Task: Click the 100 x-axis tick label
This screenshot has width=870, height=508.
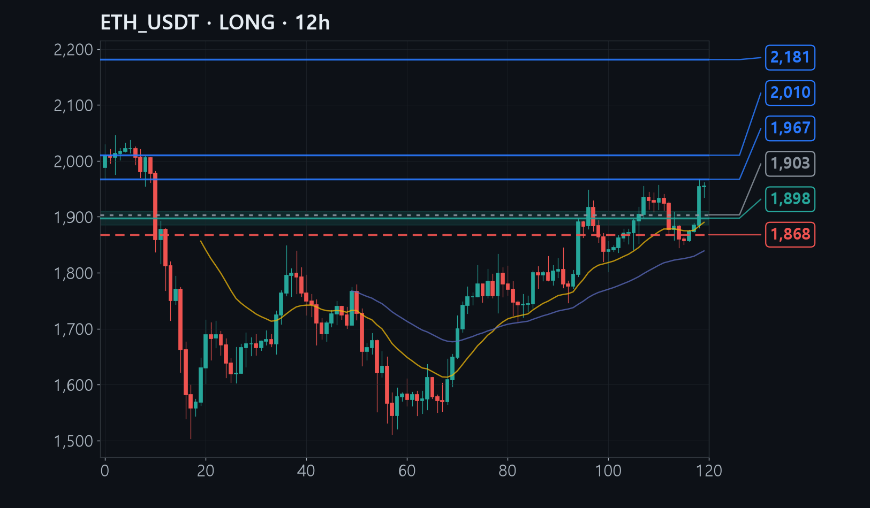Action: [608, 471]
